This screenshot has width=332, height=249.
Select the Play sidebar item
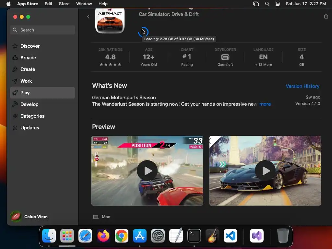(x=42, y=93)
